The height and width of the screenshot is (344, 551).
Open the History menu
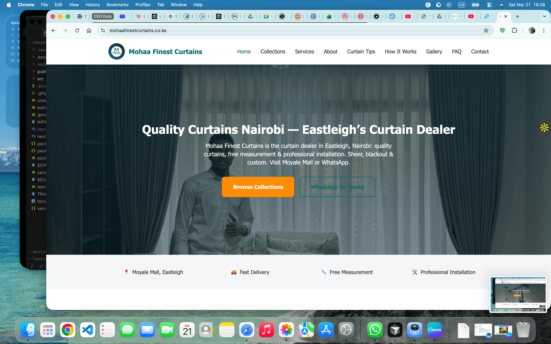coord(92,5)
